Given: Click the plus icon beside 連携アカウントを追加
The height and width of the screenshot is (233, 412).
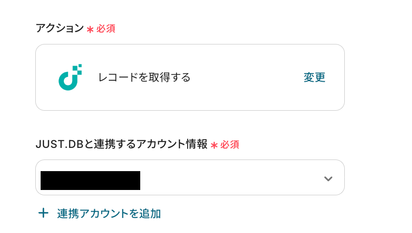Looking at the screenshot, I should [x=44, y=213].
